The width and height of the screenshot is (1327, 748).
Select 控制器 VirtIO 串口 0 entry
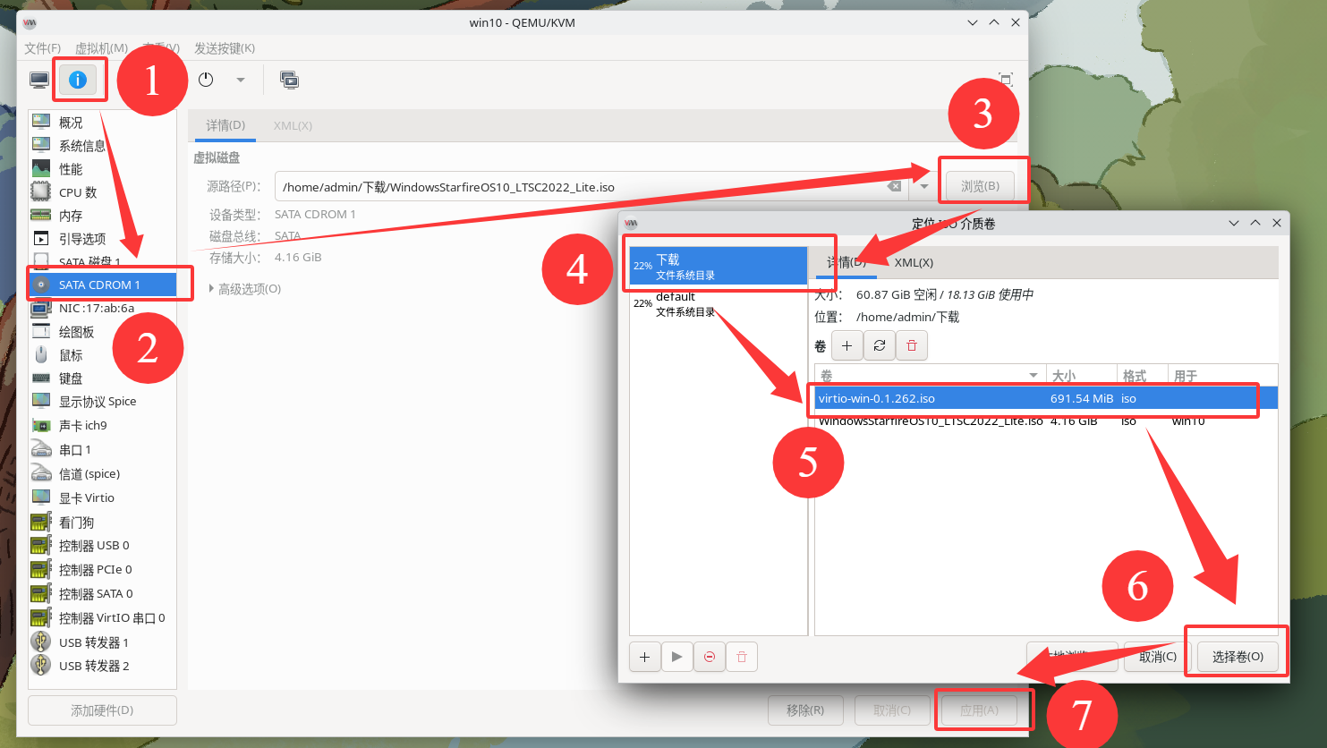point(102,617)
